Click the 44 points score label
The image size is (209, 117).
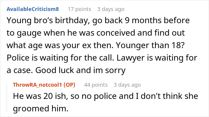click(x=96, y=85)
